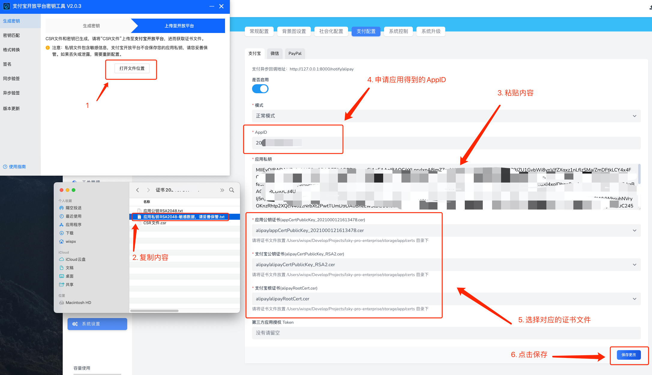The width and height of the screenshot is (652, 375).
Task: Click the 保存更改 button
Action: (x=629, y=355)
